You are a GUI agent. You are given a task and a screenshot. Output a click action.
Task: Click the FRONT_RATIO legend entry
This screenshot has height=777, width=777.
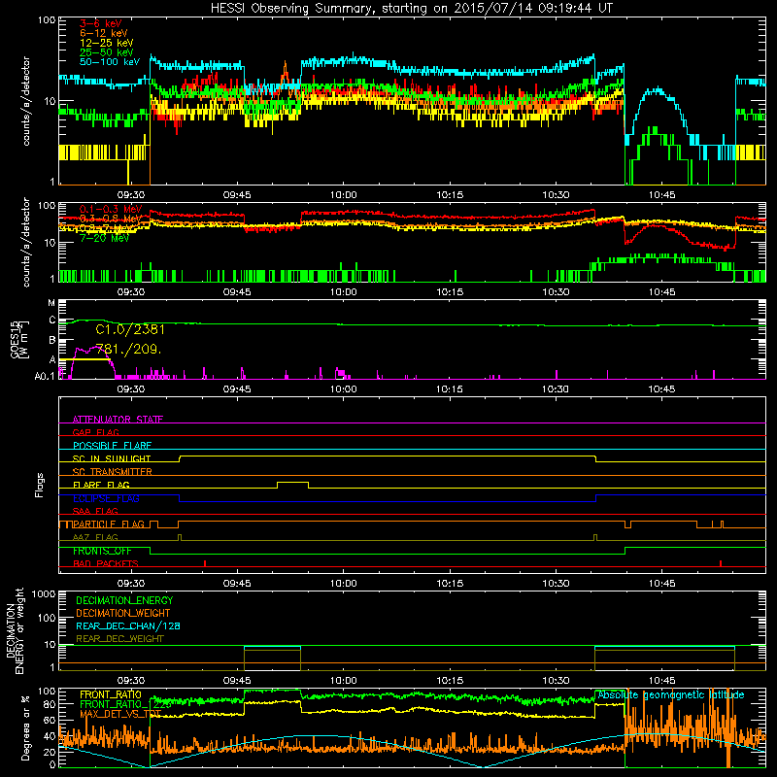point(111,694)
